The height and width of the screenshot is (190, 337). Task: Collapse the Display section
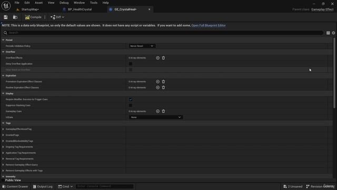(x=3, y=93)
